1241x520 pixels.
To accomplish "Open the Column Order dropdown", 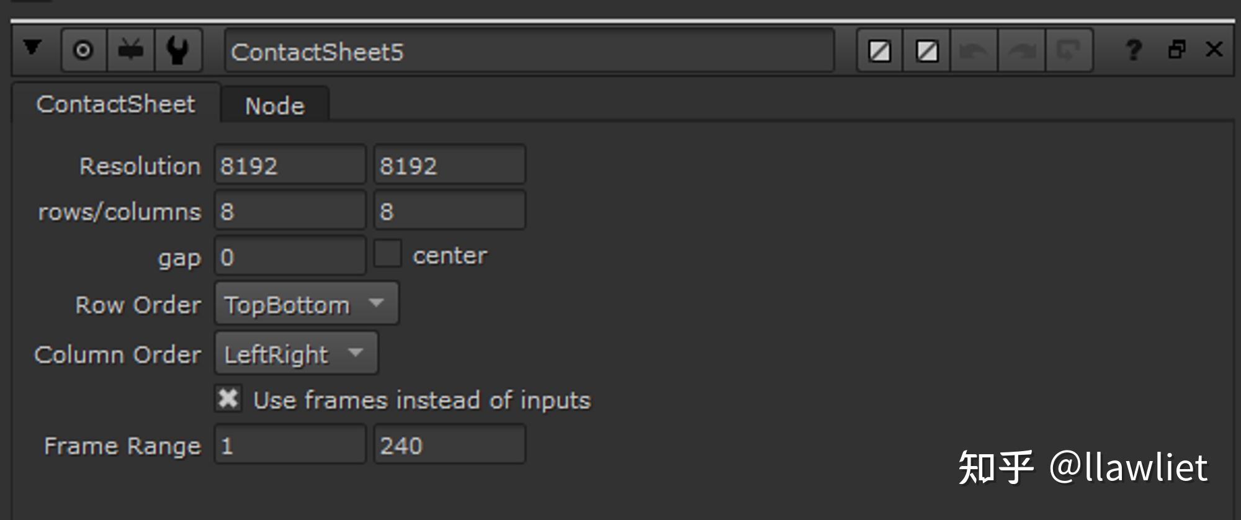I will click(296, 354).
